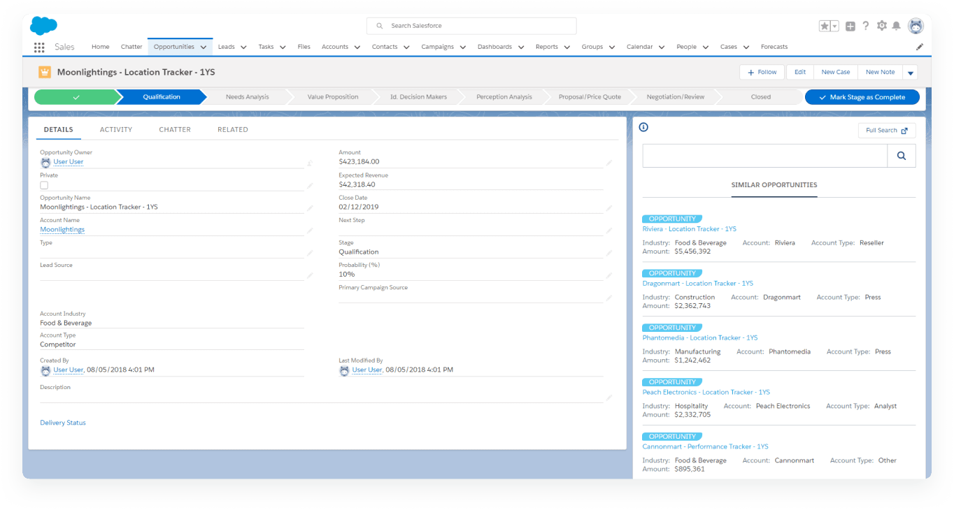
Task: Expand the Accounts tab dropdown chevron
Action: coord(357,48)
